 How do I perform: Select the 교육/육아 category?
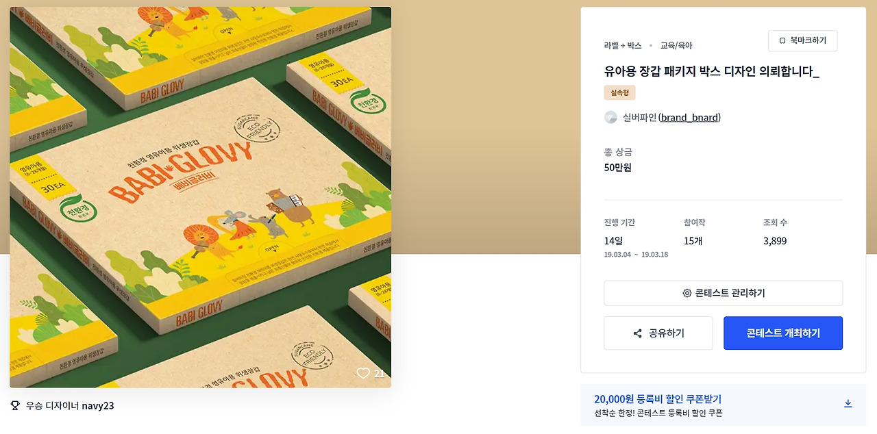click(676, 45)
